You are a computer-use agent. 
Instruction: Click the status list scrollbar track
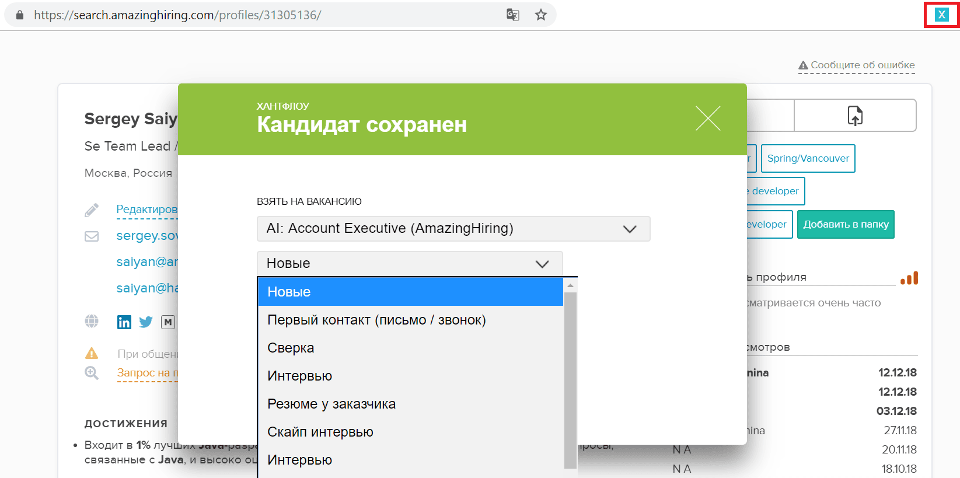tap(570, 379)
